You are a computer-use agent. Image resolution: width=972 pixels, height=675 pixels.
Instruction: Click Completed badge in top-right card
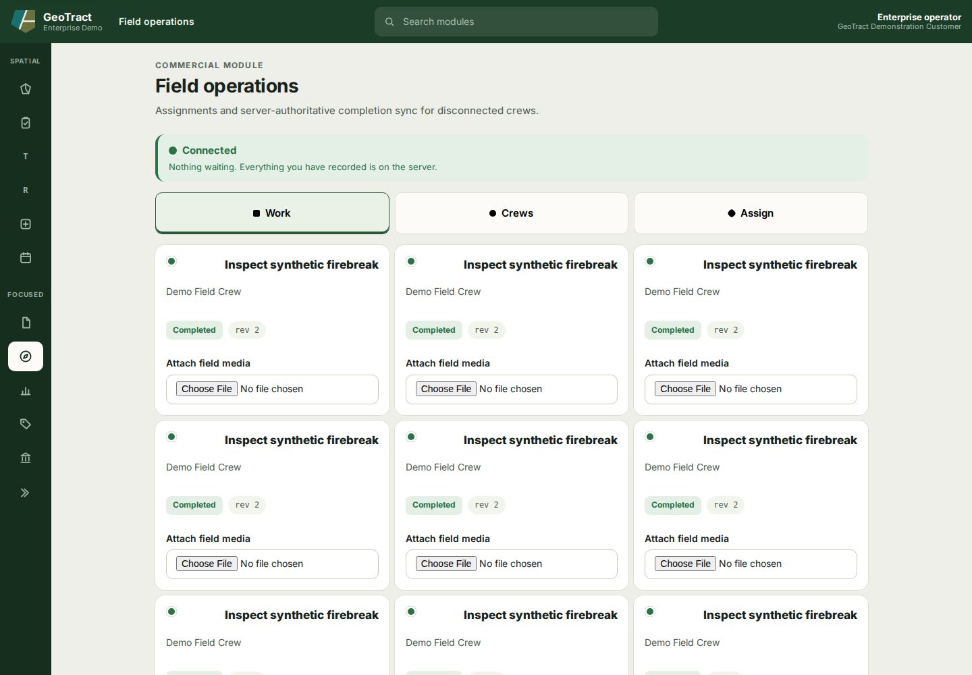click(x=673, y=330)
